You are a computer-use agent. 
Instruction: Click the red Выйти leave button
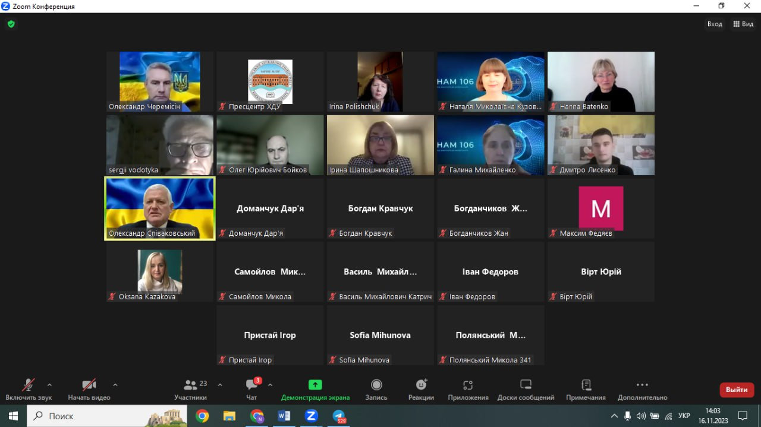737,390
